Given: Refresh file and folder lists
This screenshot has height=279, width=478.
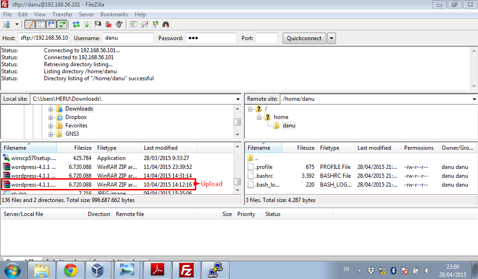Looking at the screenshot, I should (76, 24).
